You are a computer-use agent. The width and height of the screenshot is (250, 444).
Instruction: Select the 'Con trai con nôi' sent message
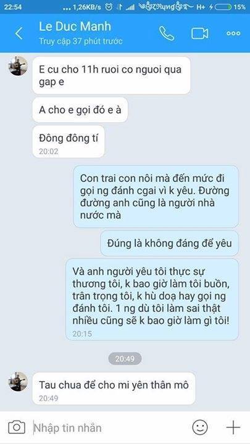pos(156,197)
